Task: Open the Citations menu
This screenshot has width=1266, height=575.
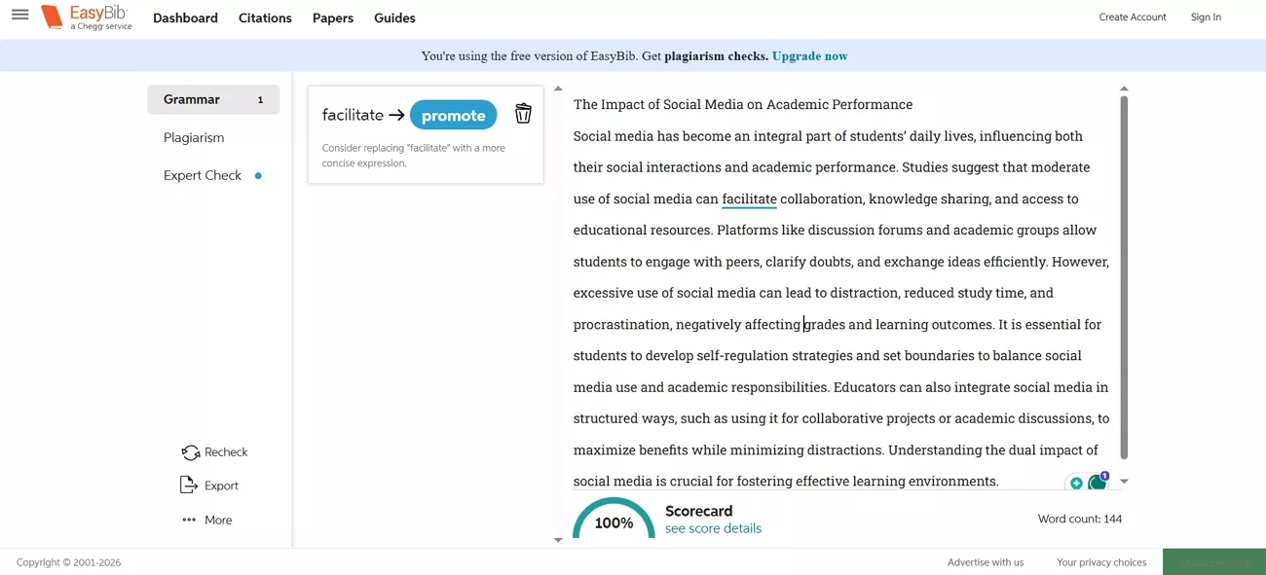Action: 265,18
